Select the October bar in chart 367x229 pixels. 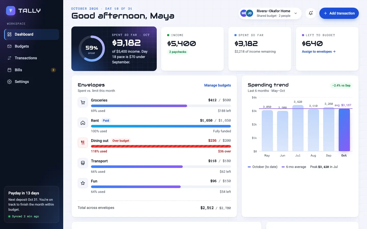coord(344,130)
